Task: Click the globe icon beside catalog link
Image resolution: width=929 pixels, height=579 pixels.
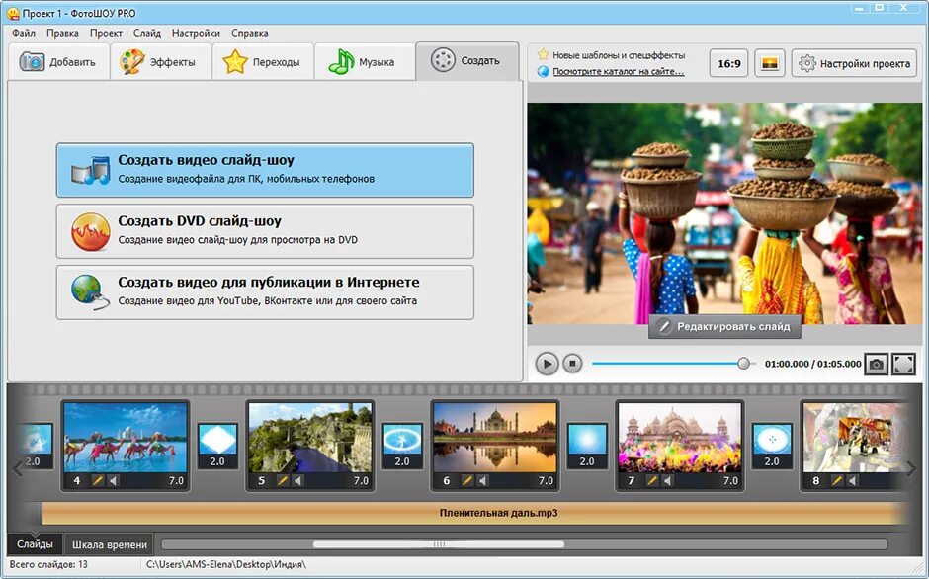Action: click(544, 72)
